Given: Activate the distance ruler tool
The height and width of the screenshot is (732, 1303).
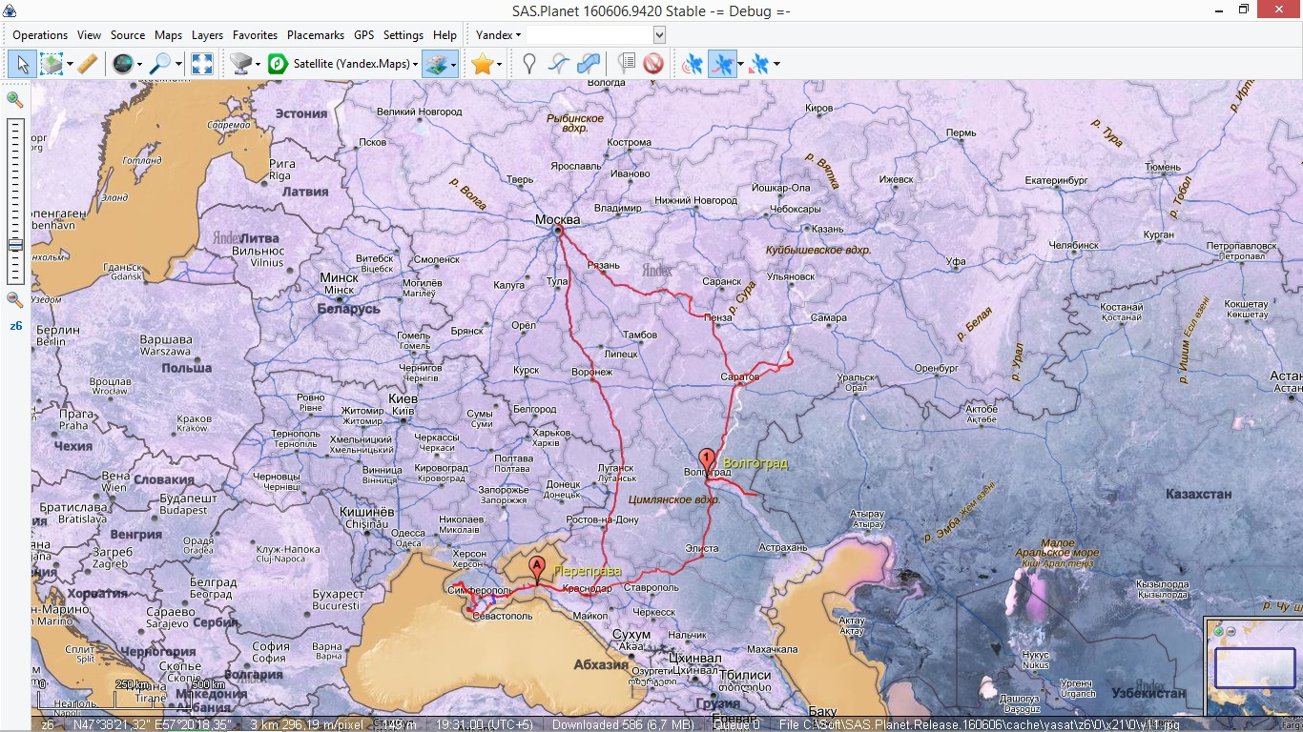Looking at the screenshot, I should coord(87,64).
